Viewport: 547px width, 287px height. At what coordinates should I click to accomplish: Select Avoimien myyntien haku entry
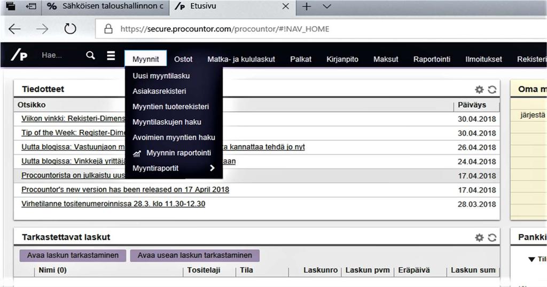click(174, 137)
